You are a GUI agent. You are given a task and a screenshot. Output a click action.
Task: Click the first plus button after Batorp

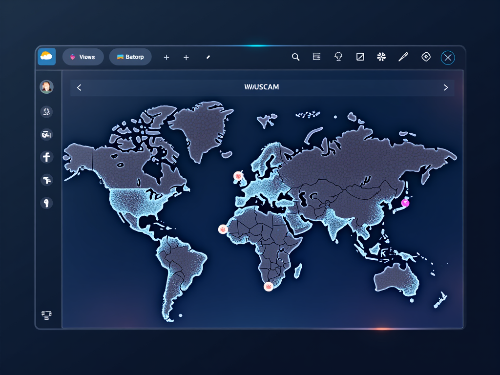[166, 58]
